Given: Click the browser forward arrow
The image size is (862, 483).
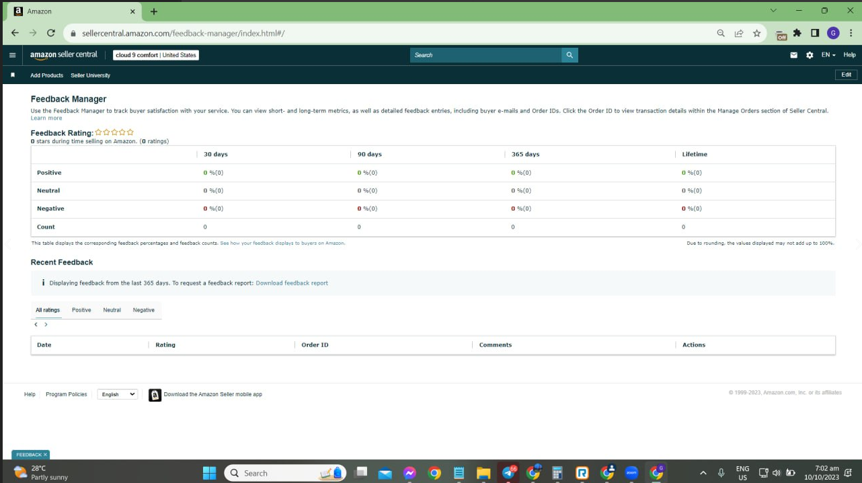Looking at the screenshot, I should pos(33,33).
